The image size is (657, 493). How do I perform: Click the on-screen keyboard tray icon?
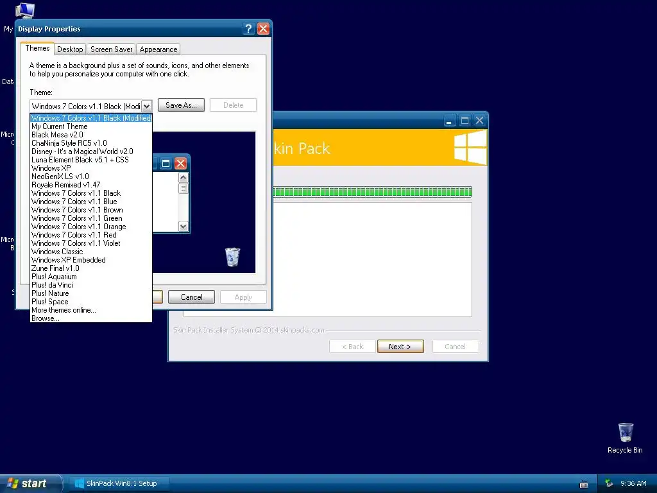coord(584,484)
